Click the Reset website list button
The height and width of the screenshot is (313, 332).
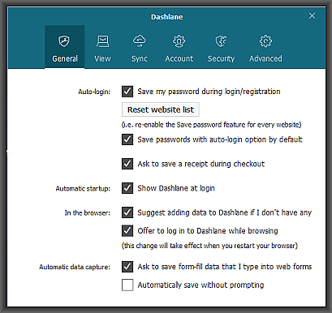click(161, 109)
